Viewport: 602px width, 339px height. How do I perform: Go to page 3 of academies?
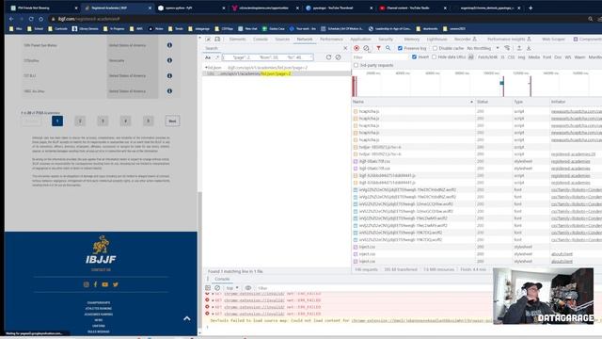coord(103,121)
